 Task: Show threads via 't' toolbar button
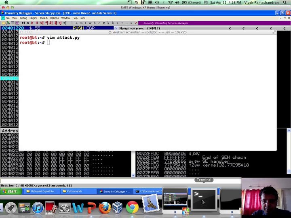click(86, 23)
